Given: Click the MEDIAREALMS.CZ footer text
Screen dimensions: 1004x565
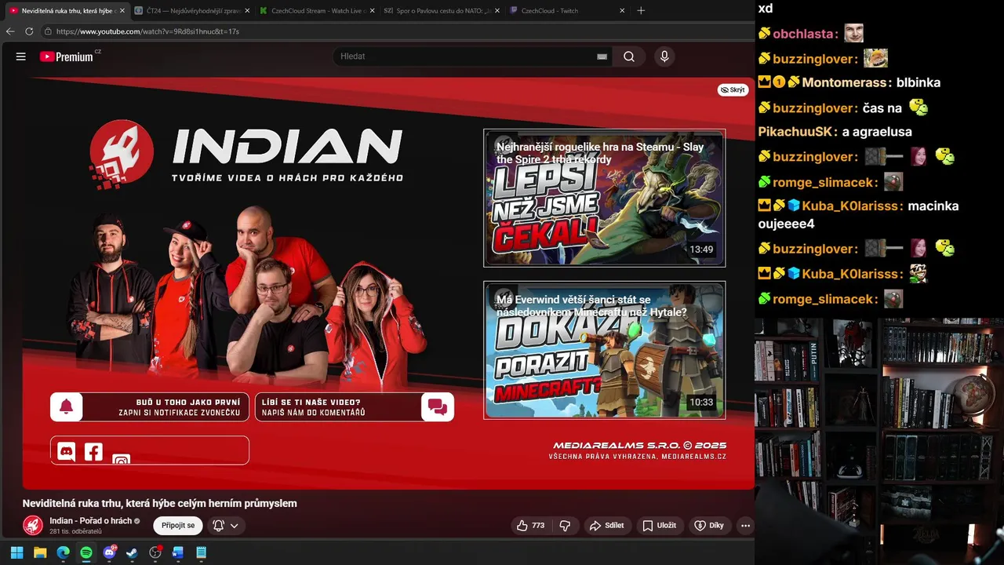Looking at the screenshot, I should (694, 457).
